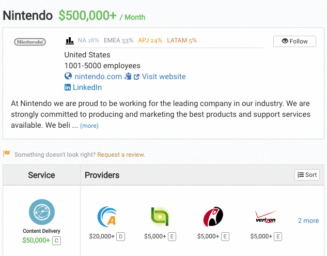The width and height of the screenshot is (327, 256).
Task: Click the D tier badge next to $20,000+
Action: point(120,236)
